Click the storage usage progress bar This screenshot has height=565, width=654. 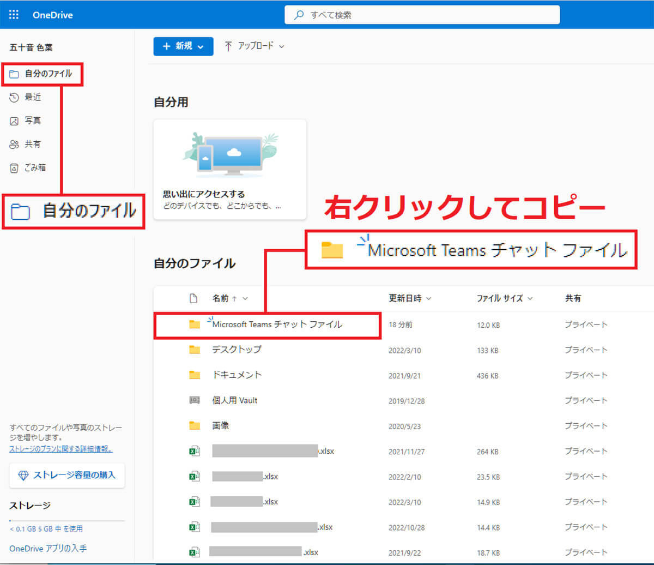[x=67, y=521]
